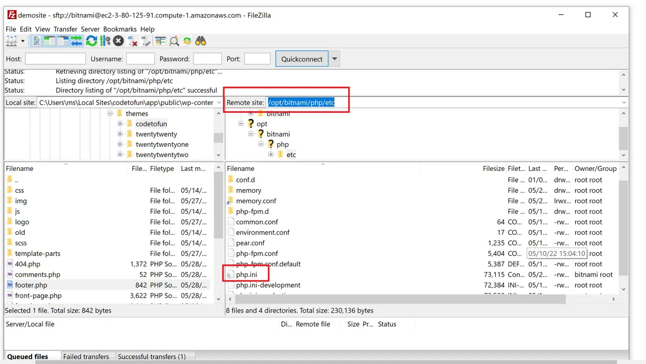Select footer.php local file

31,285
